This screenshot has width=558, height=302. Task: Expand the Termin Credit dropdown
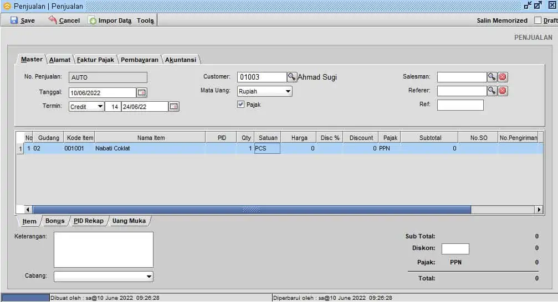[x=100, y=107]
